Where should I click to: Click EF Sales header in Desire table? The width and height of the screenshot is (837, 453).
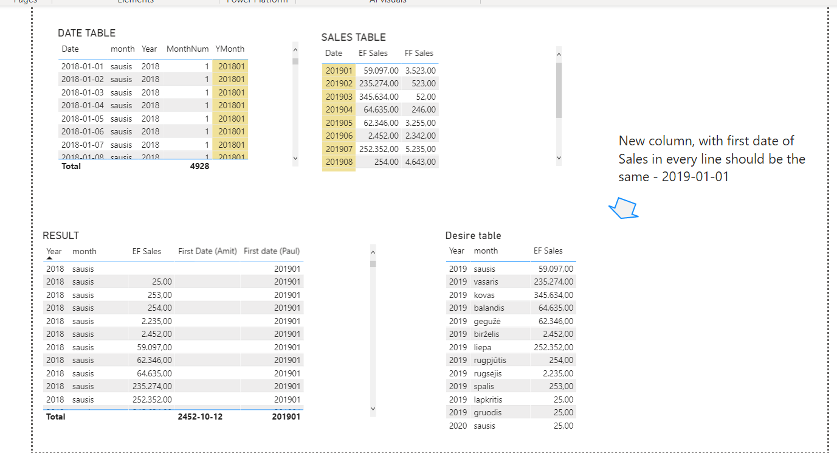point(548,251)
